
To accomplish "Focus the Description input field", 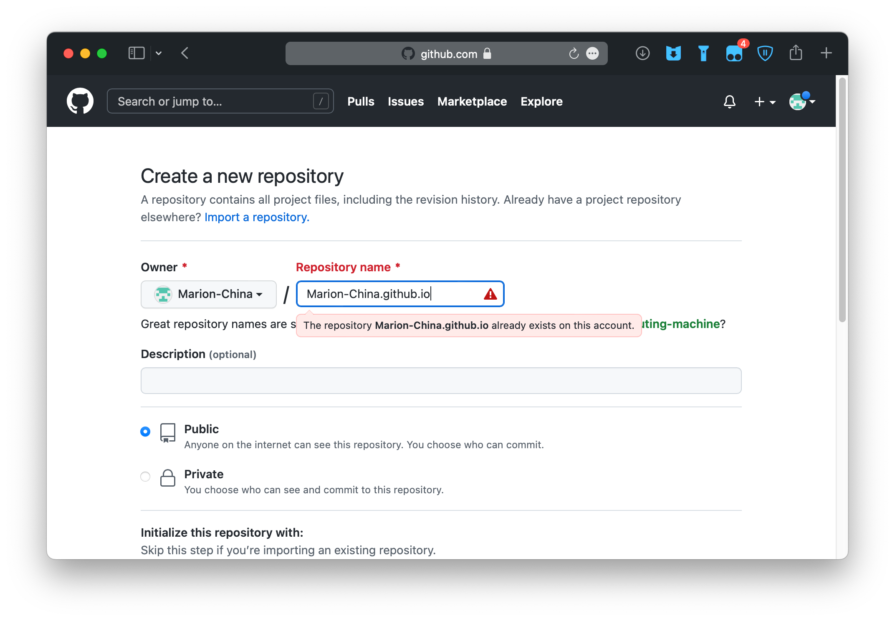I will [441, 381].
